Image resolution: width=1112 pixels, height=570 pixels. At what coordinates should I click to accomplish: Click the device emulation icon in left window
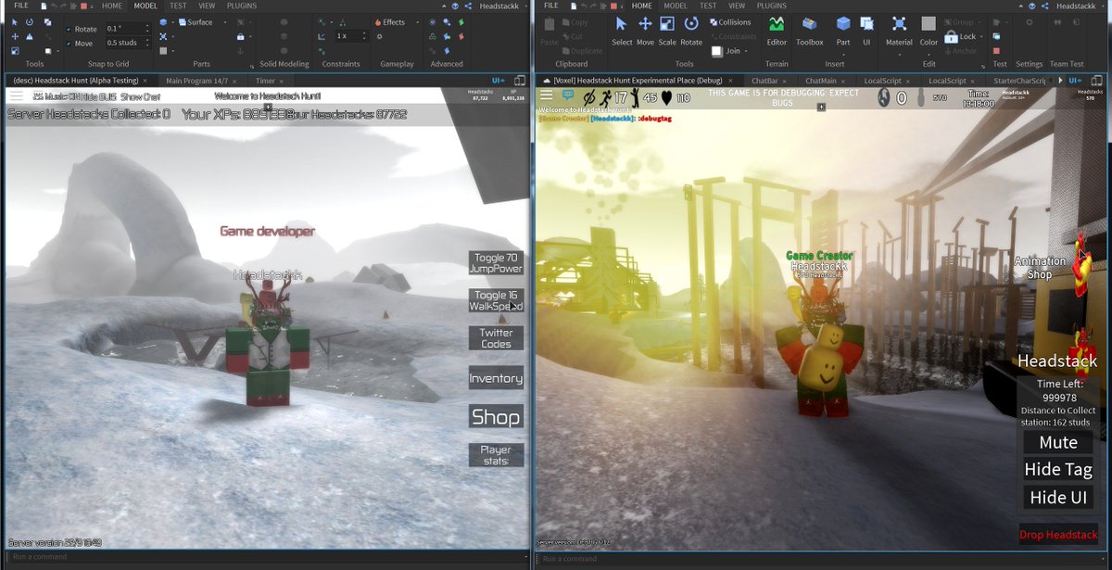click(520, 82)
